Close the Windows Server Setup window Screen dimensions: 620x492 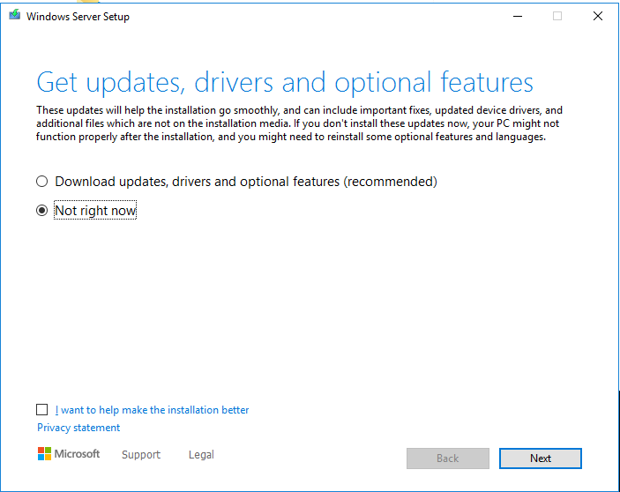[598, 16]
